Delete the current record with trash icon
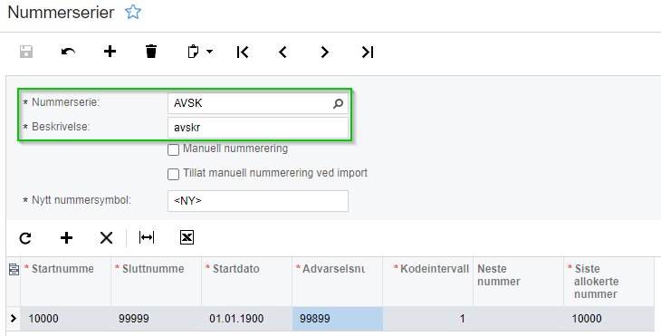Screen dimensions: 661x336 [151, 52]
